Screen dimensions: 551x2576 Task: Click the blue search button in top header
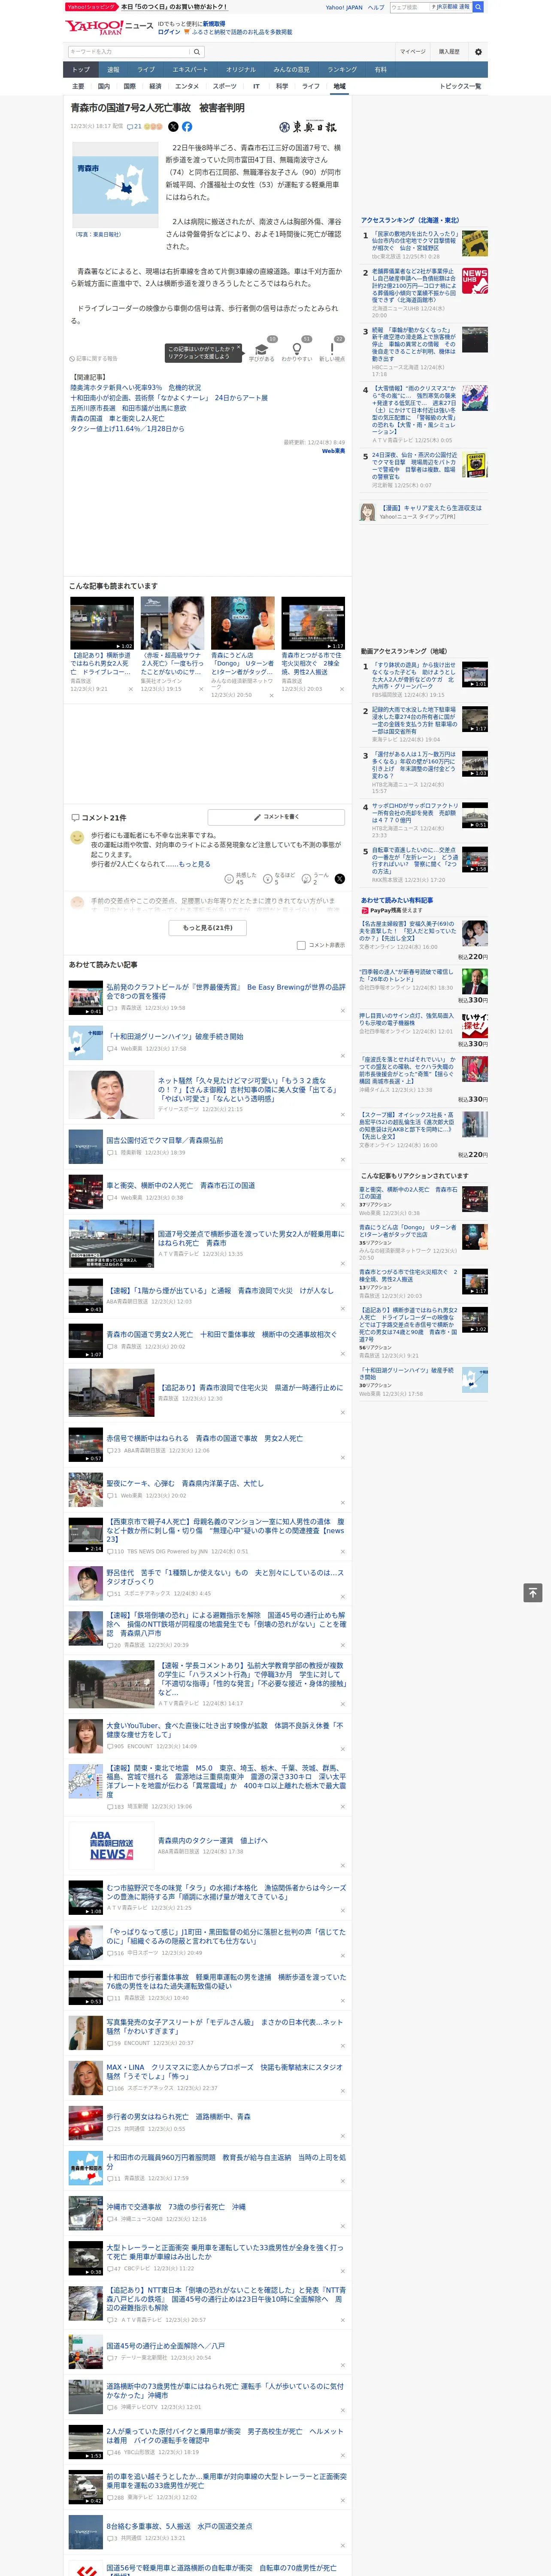click(478, 7)
